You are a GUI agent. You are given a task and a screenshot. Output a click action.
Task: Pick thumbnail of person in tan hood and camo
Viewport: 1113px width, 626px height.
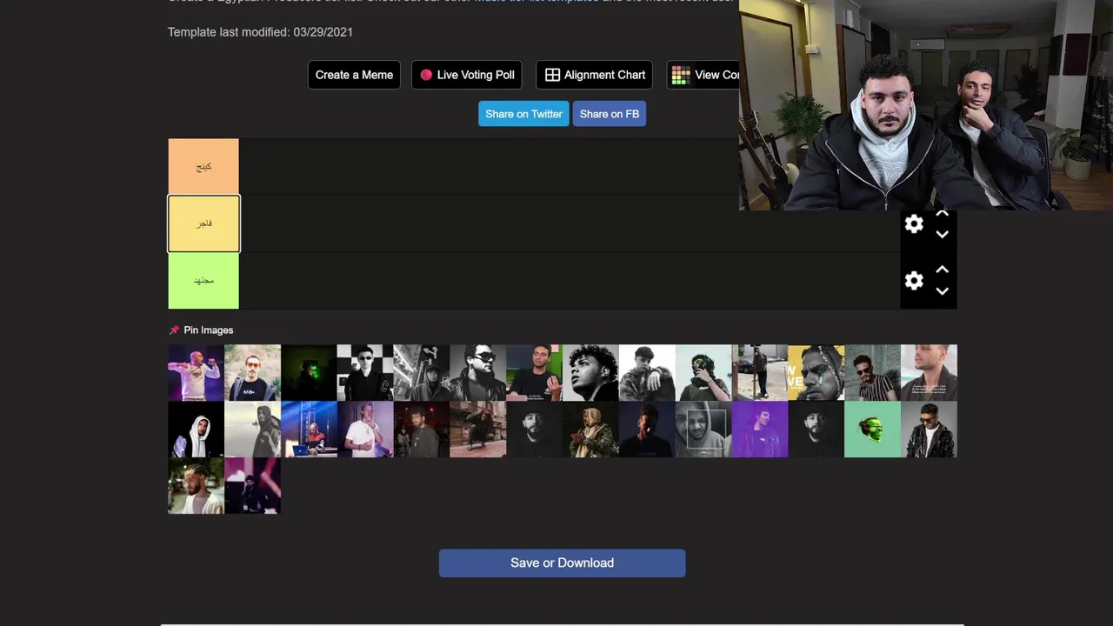pos(590,429)
